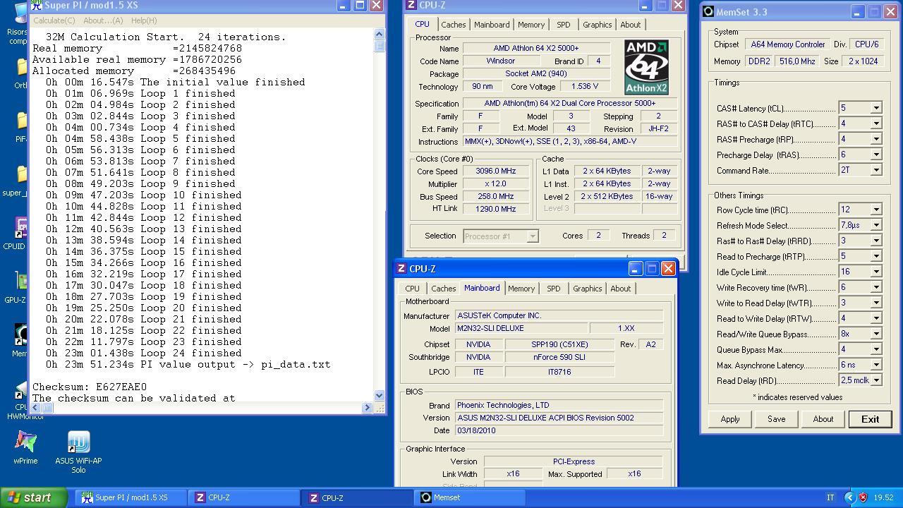Select SPD tab in Mainboard CPU-Z window
Viewport: 903px width, 508px height.
tap(553, 289)
